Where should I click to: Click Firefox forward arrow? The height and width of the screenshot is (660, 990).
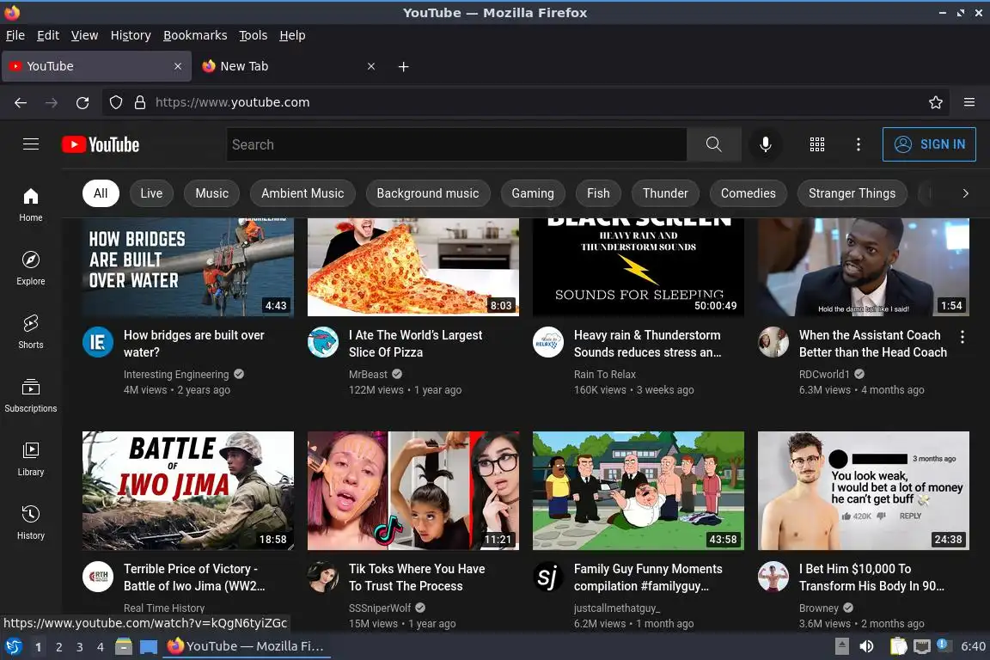point(52,102)
